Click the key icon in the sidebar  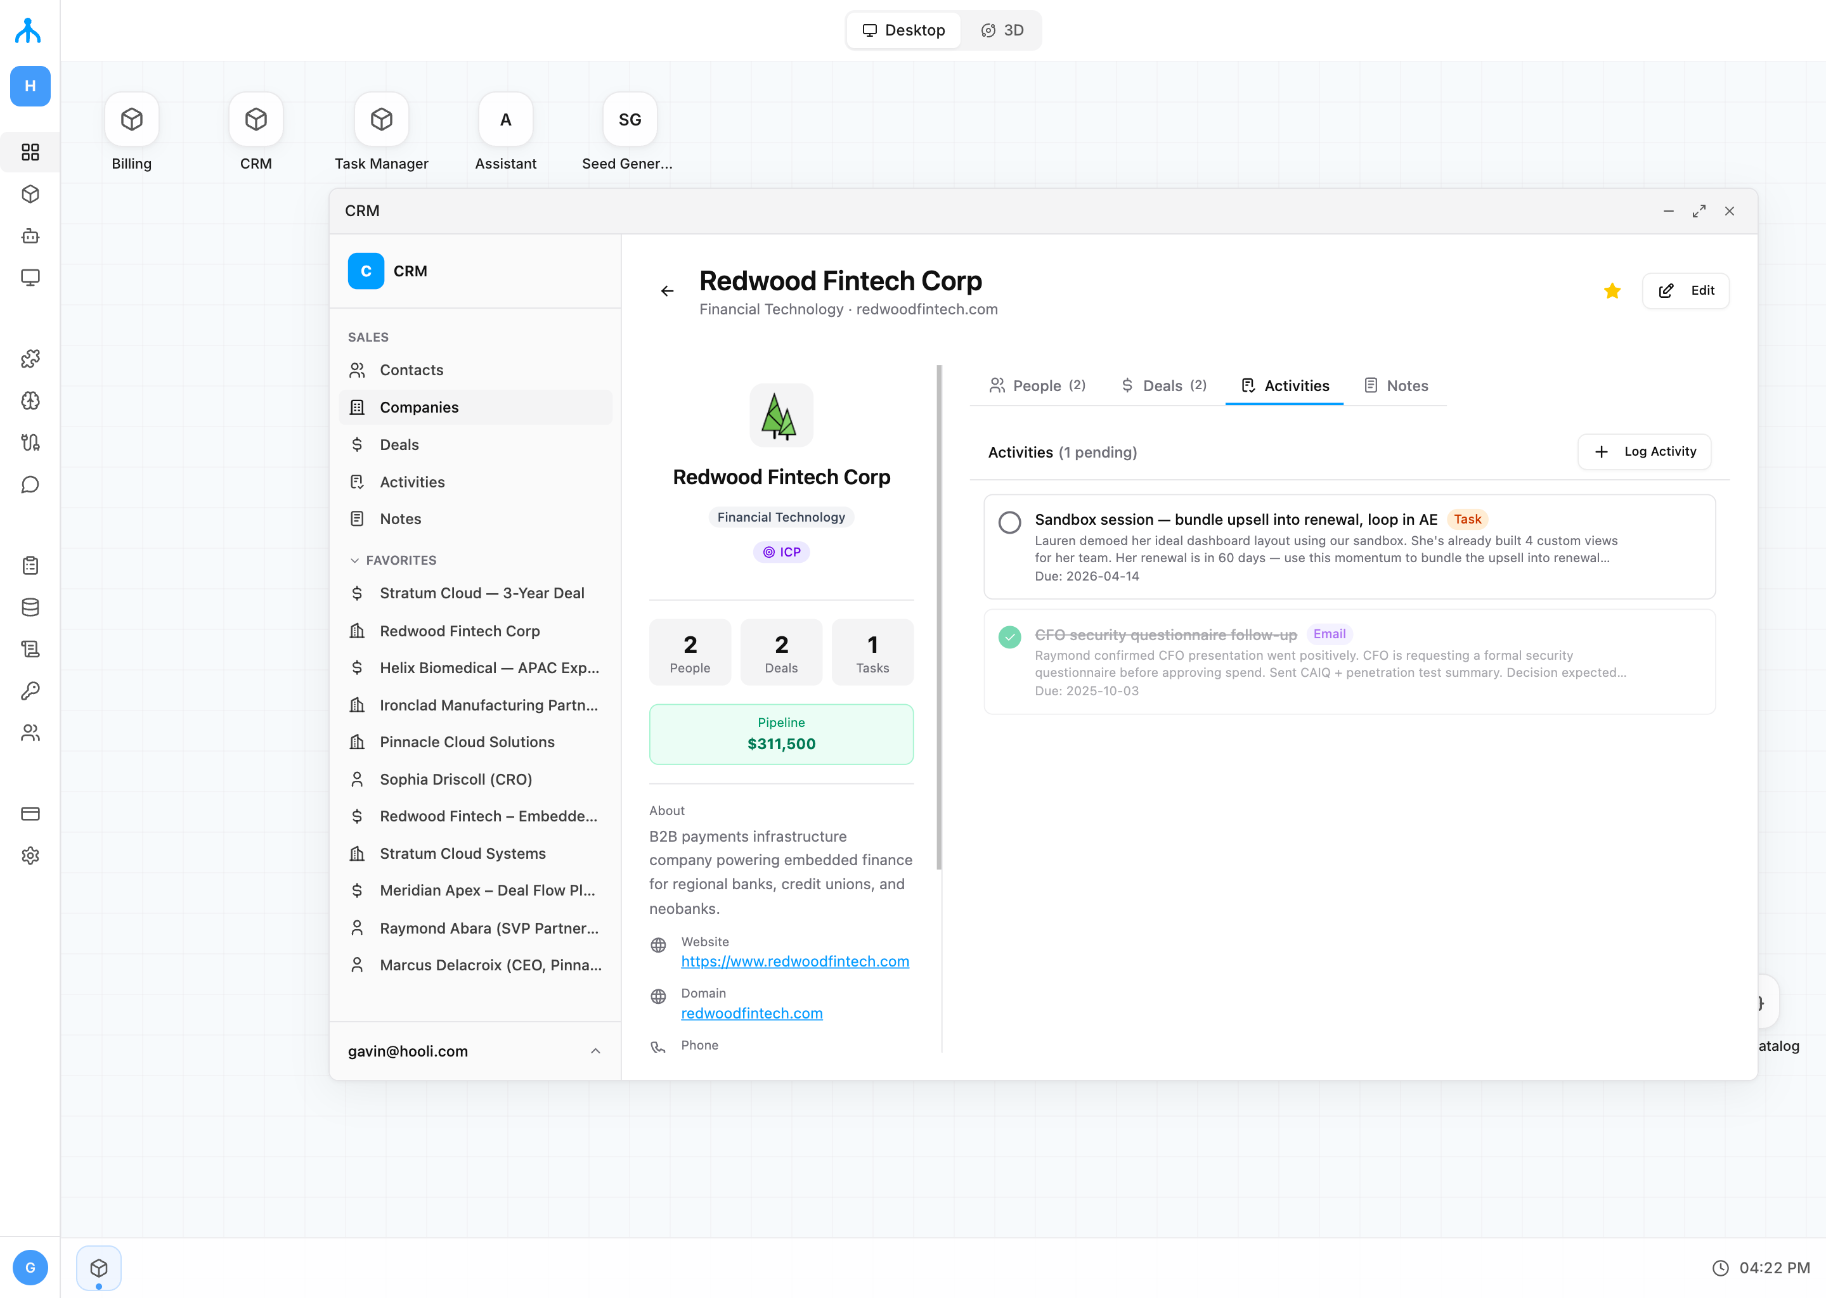[30, 691]
